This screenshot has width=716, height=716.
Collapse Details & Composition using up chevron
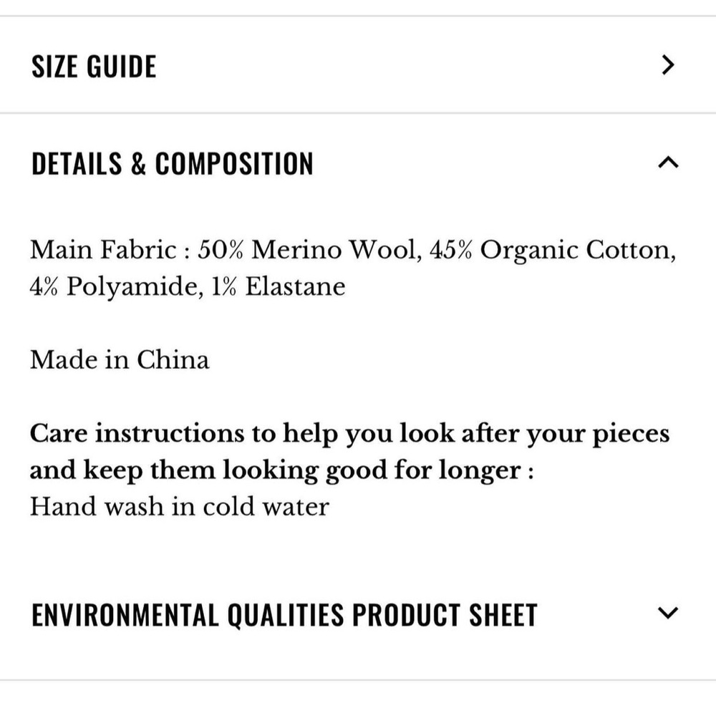coord(667,163)
